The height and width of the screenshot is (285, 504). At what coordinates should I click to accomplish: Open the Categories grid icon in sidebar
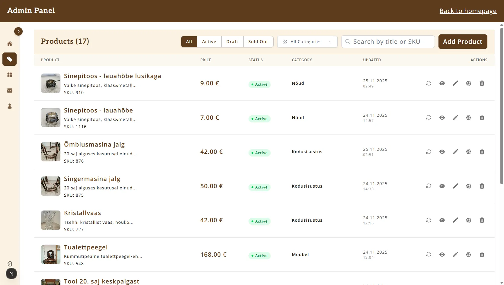tap(9, 75)
